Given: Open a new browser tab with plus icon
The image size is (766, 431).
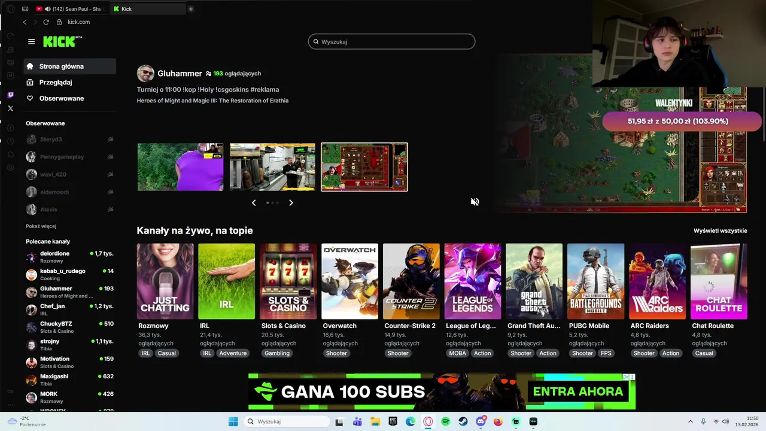Looking at the screenshot, I should pos(190,9).
